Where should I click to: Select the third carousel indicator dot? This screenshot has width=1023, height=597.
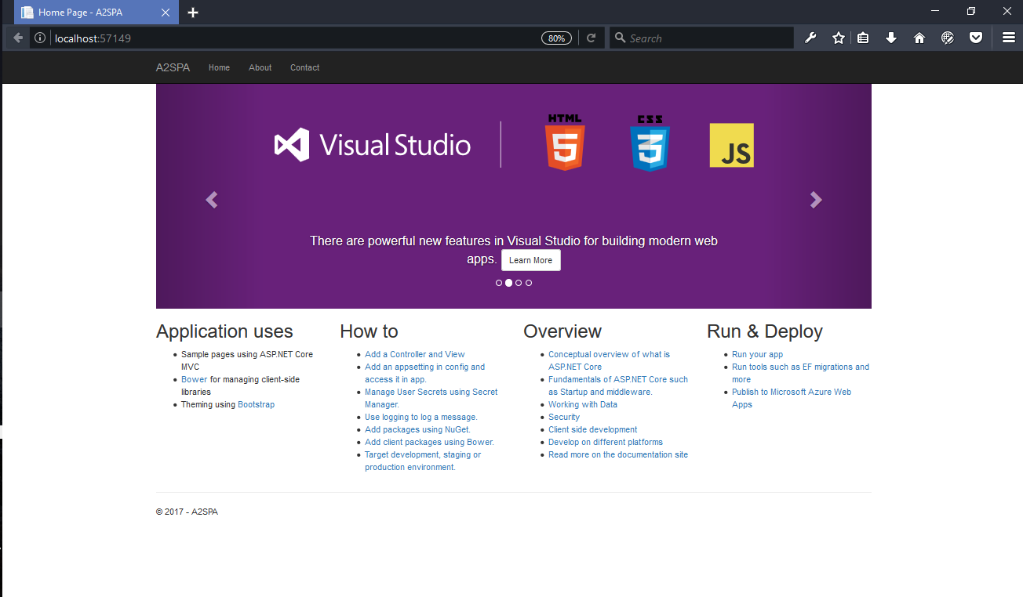(x=519, y=283)
